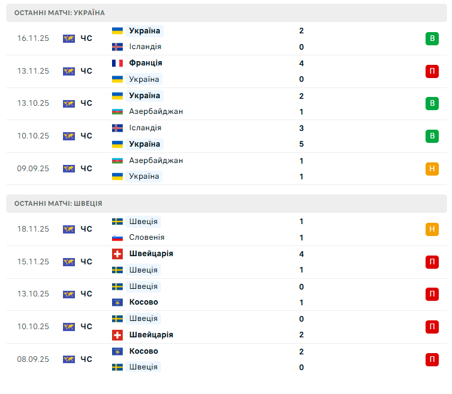Click orange draw badge for 18.11.25 match
The height and width of the screenshot is (394, 452).
point(432,229)
